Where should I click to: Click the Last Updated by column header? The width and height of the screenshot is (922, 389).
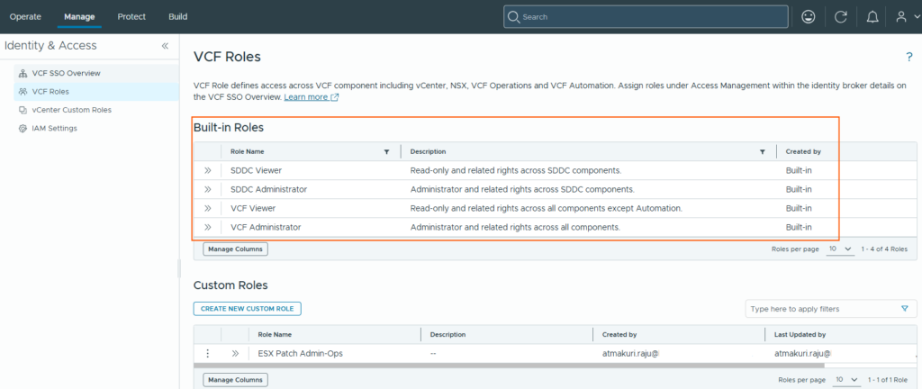coord(800,334)
